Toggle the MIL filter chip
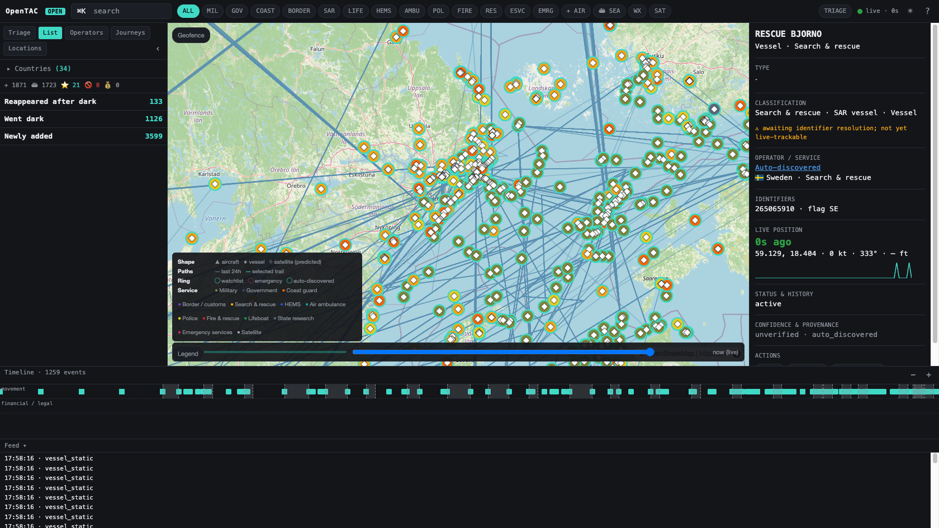The image size is (939, 528). pyautogui.click(x=212, y=11)
